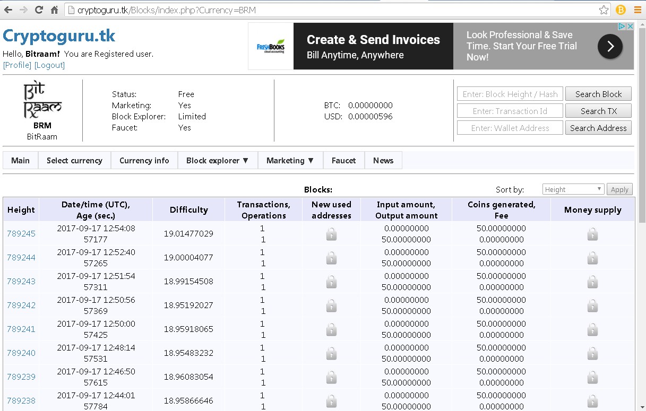Select difficulty value 19.01477029
Image resolution: width=646 pixels, height=411 pixels.
tap(188, 233)
